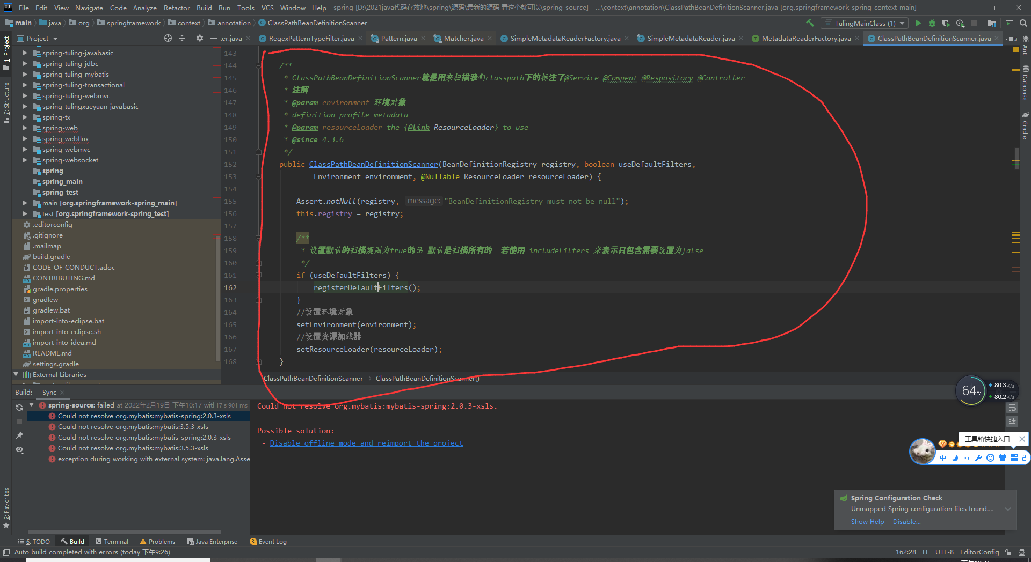This screenshot has height=562, width=1031.
Task: Open the Terminal tool window tab
Action: [112, 542]
